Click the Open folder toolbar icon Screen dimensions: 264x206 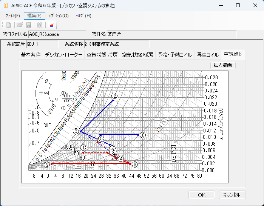[20, 25]
